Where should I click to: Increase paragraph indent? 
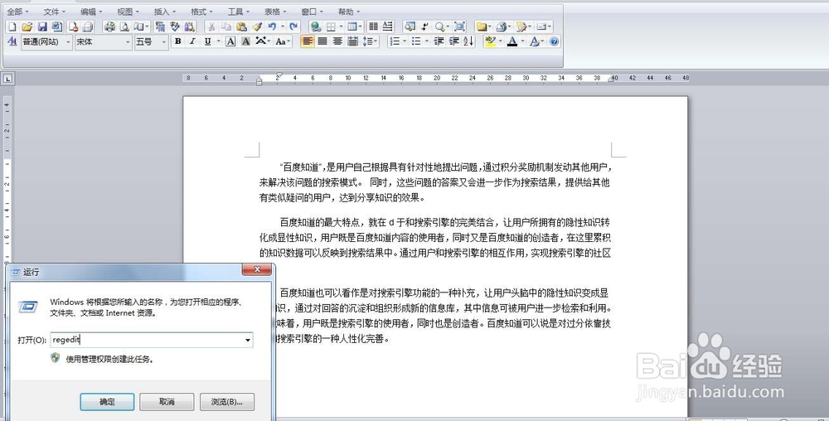pos(453,41)
